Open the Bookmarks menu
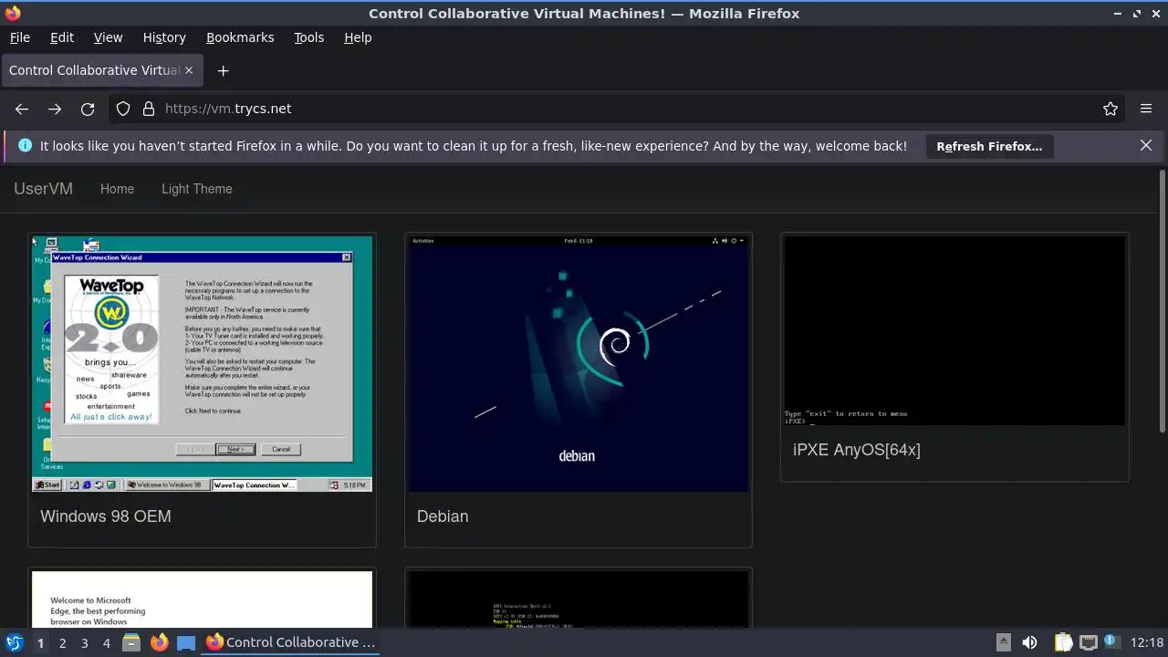 [240, 37]
